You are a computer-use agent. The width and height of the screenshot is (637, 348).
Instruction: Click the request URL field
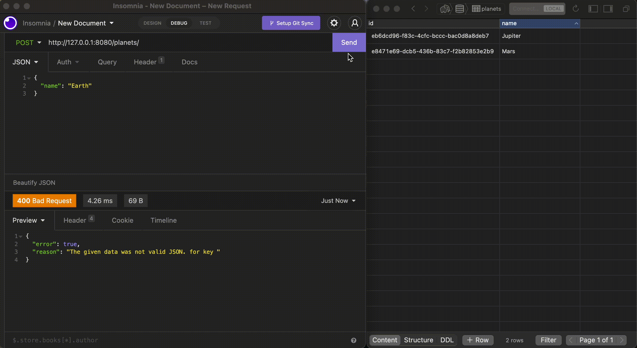coord(180,42)
